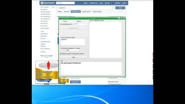
Task: Click scroll-up arrow of the keywords box
Action: click(x=86, y=40)
